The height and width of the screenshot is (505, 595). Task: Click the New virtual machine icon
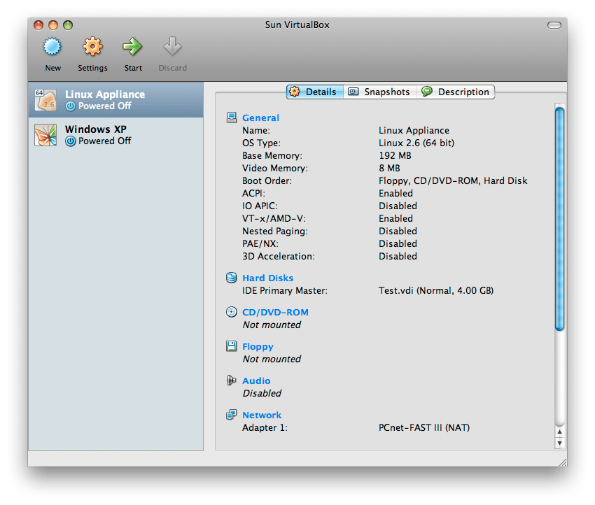[52, 47]
